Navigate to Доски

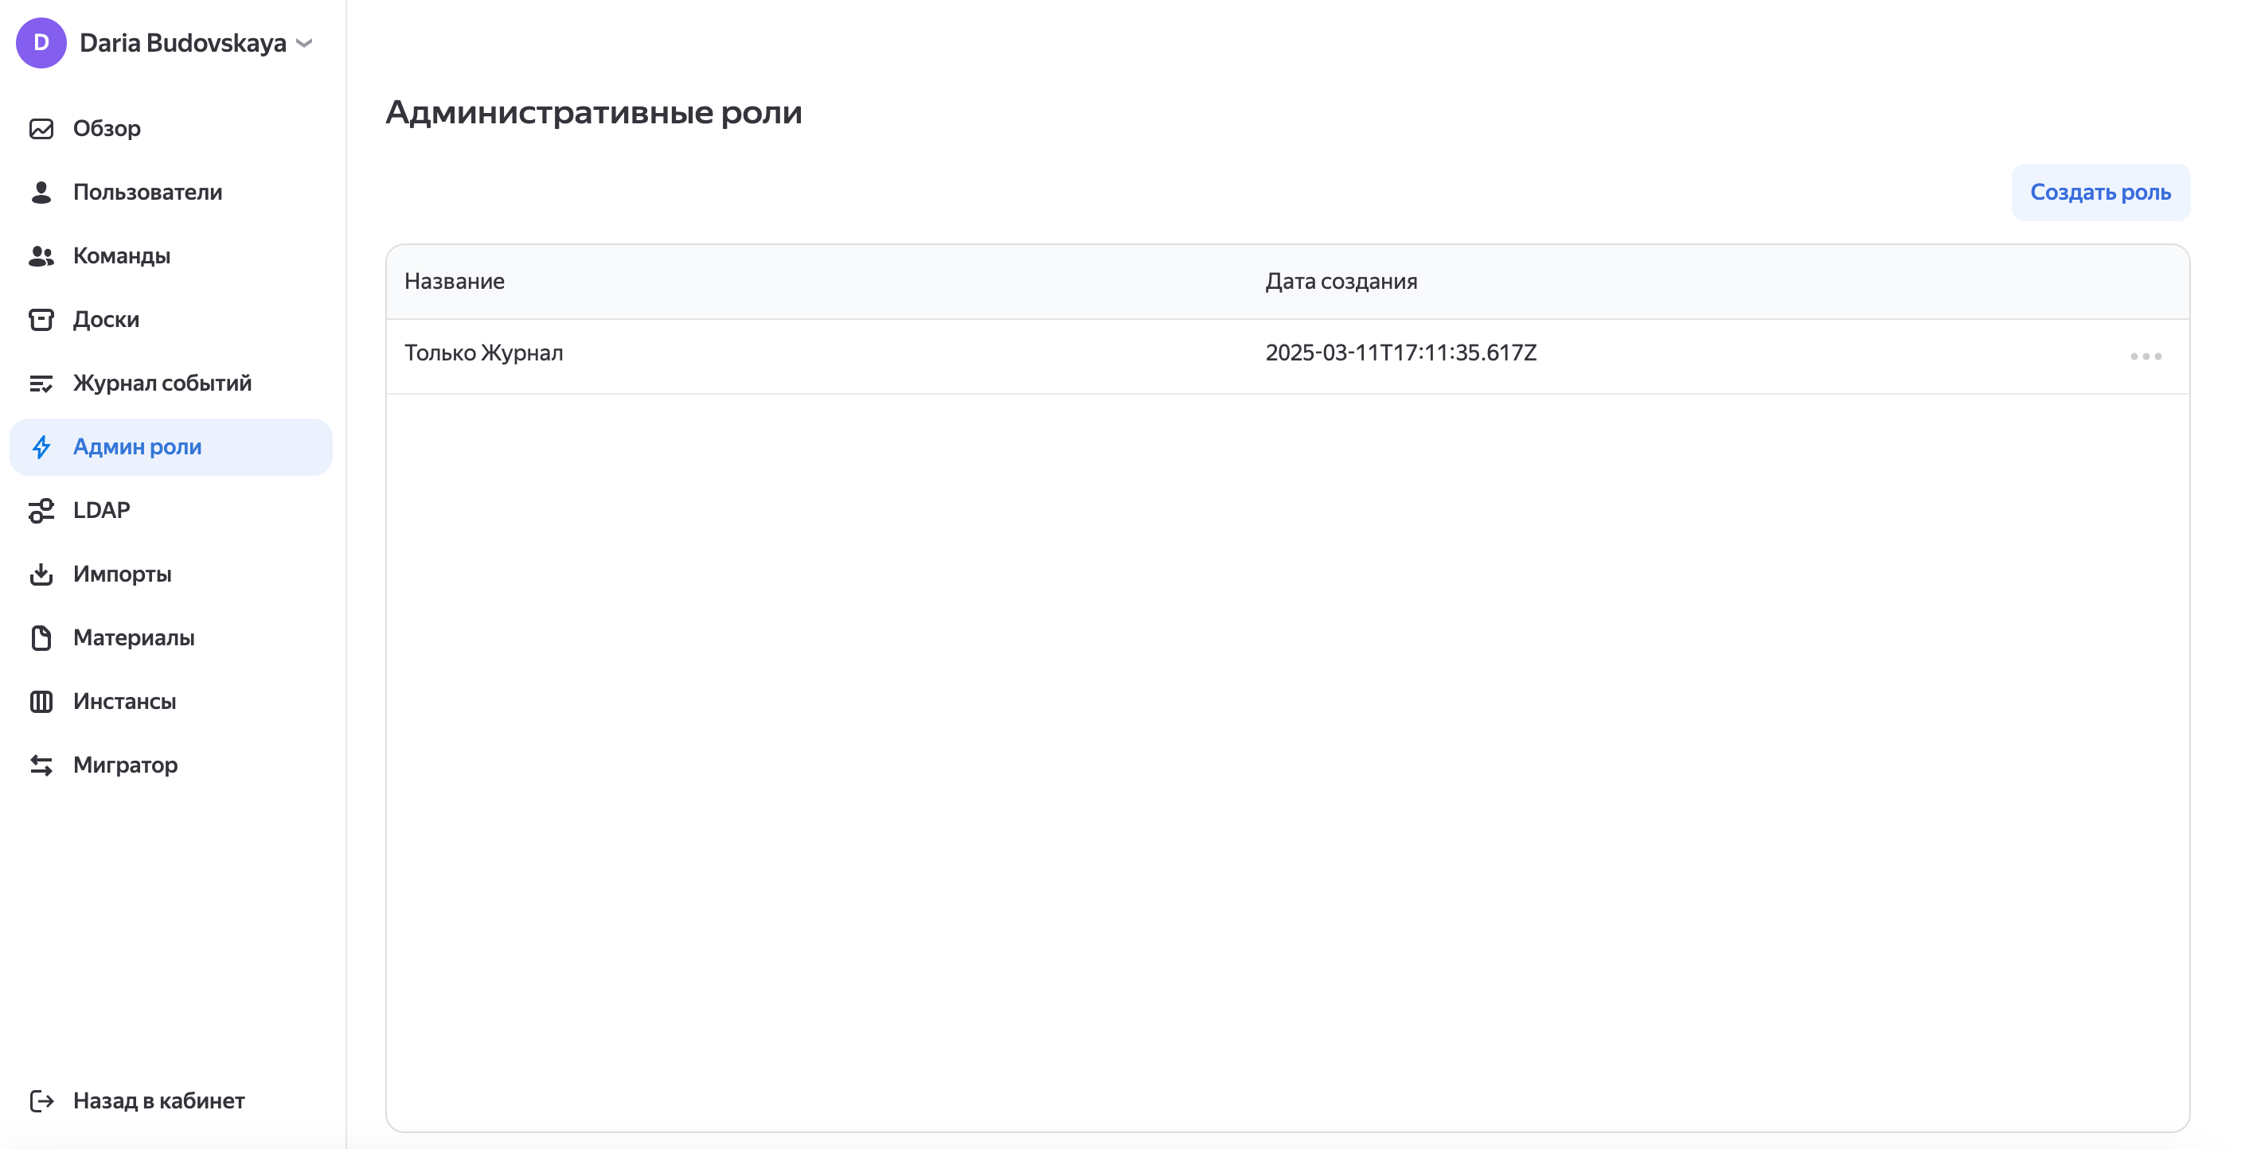(171, 320)
